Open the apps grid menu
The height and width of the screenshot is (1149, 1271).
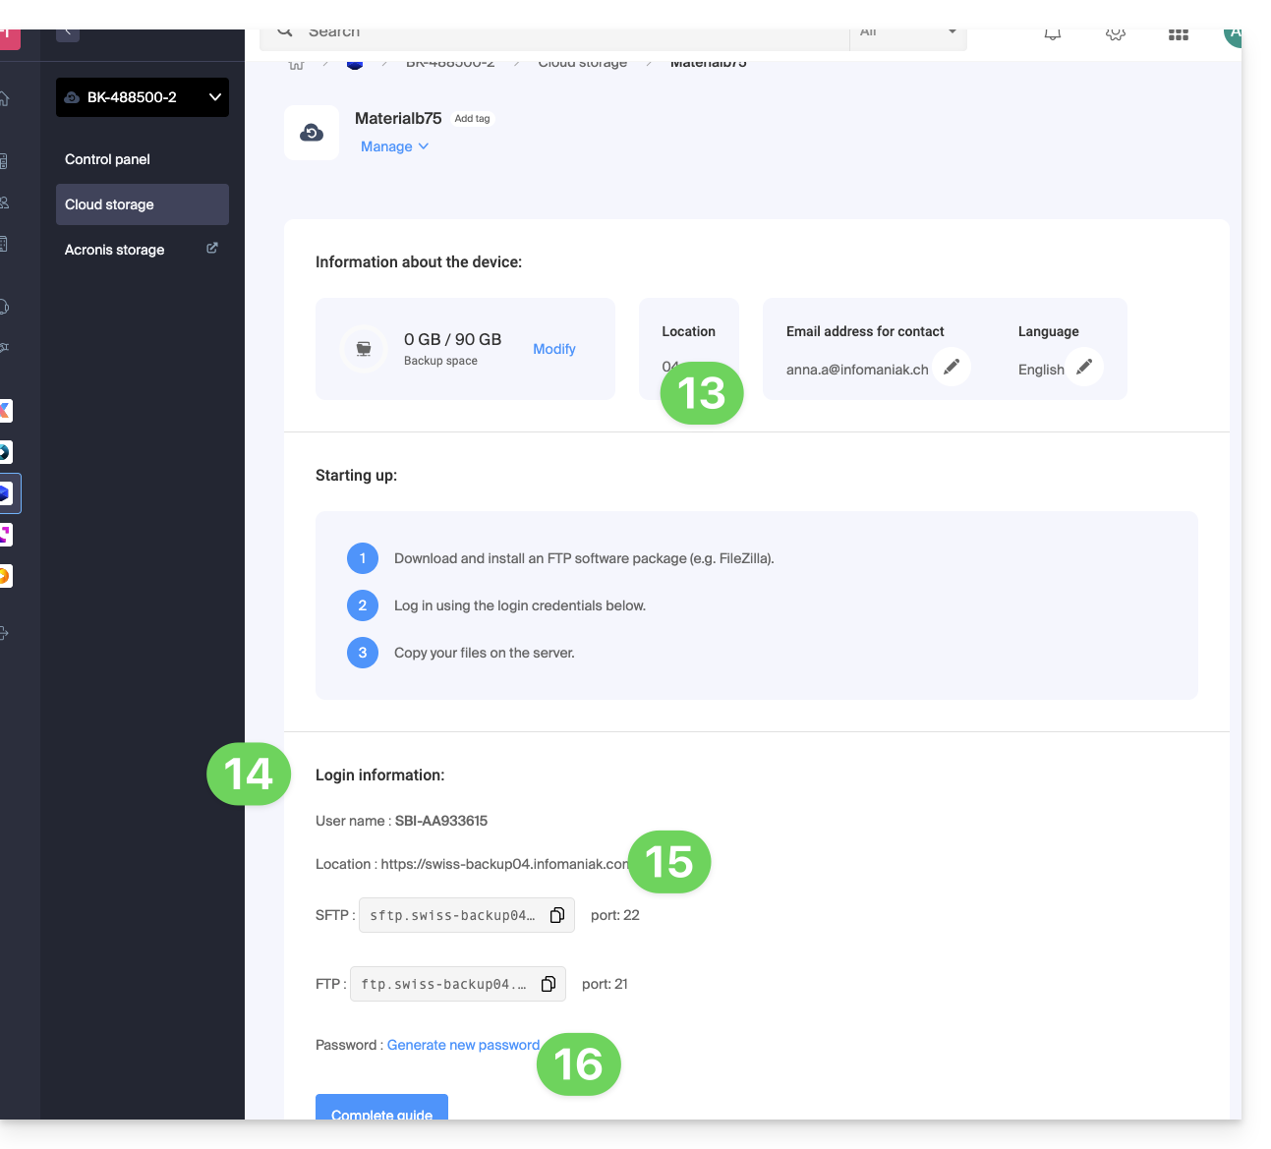click(1179, 34)
